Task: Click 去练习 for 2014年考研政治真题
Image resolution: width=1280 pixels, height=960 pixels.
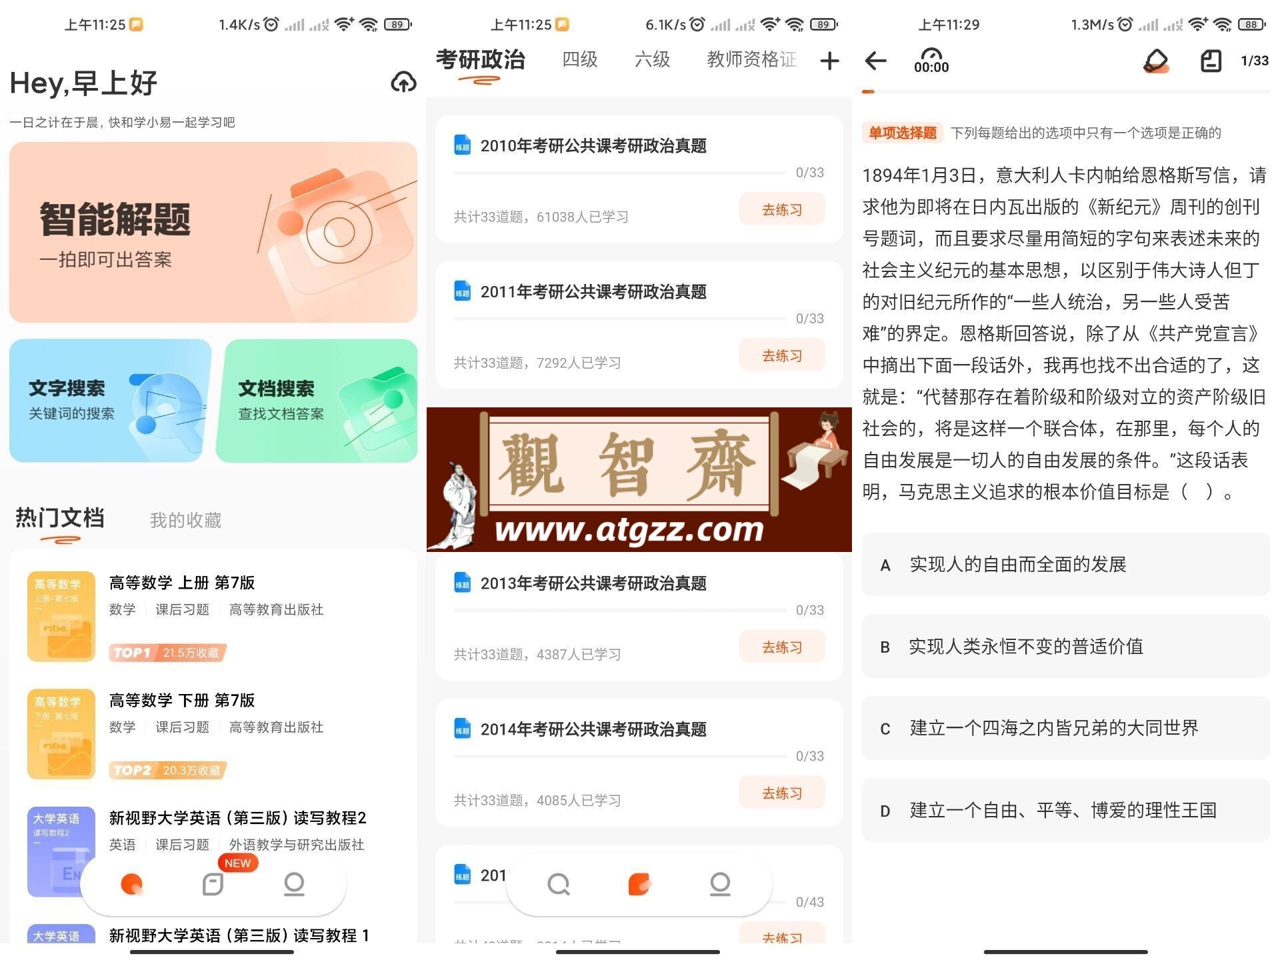Action: coord(782,793)
